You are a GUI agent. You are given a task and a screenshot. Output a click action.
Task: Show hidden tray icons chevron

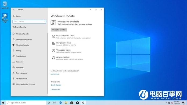click(x=166, y=103)
